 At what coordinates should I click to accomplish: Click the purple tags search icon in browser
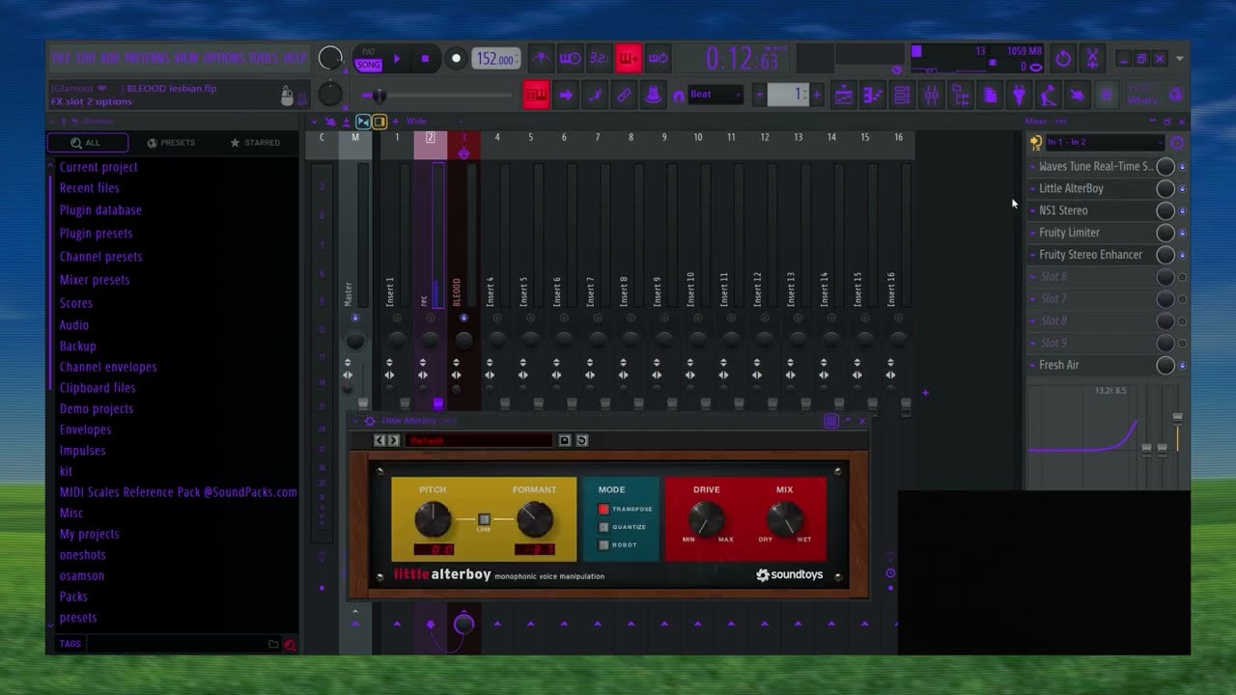(290, 644)
